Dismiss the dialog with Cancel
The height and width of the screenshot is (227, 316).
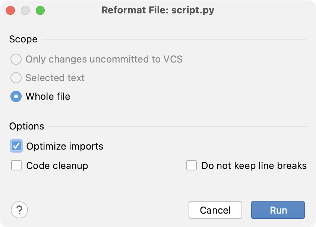coord(215,210)
